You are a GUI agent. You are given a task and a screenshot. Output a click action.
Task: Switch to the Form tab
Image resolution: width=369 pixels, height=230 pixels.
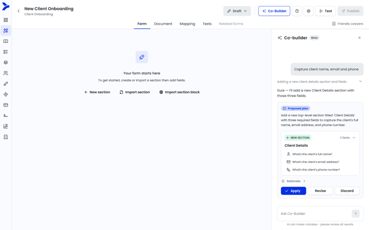pos(142,24)
